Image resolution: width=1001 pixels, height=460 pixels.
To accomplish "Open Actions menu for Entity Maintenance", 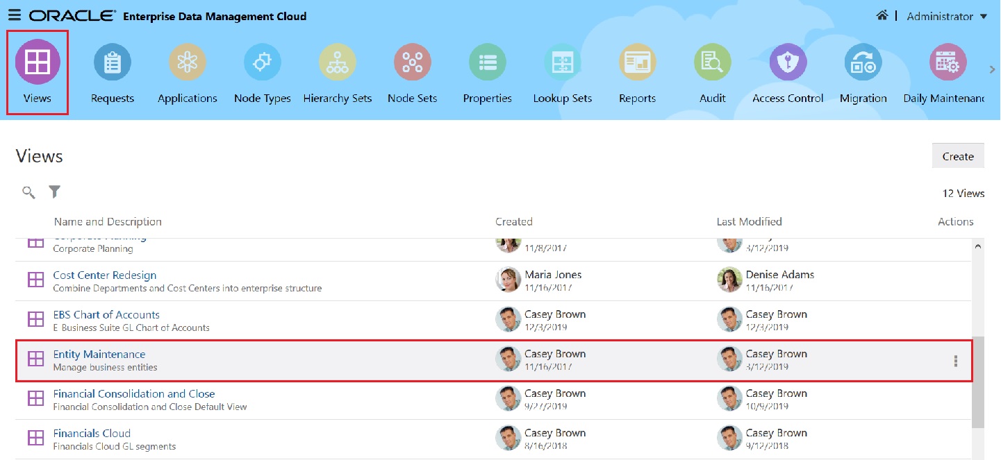I will (x=956, y=361).
